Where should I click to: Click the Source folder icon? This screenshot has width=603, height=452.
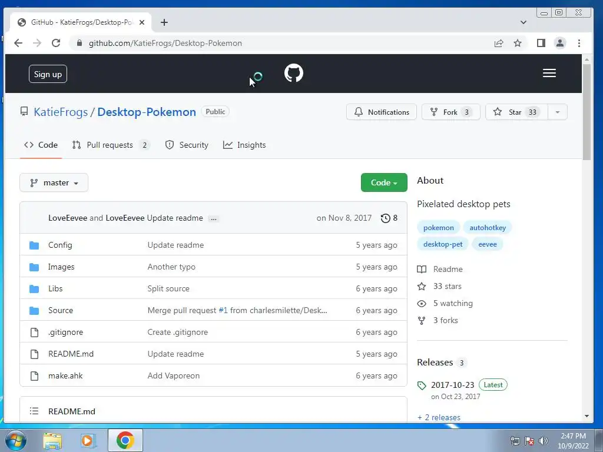(34, 311)
